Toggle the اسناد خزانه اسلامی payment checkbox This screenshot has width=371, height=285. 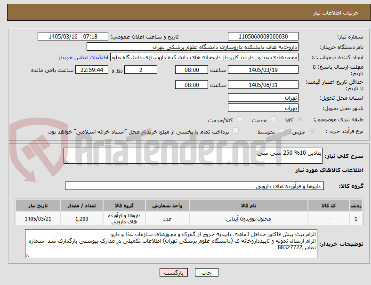236,131
